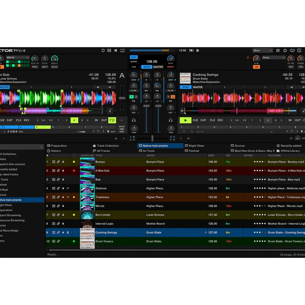The image size is (305, 305).
Task: Toggle FX 1 assign on Deck A channel
Action: point(131,97)
